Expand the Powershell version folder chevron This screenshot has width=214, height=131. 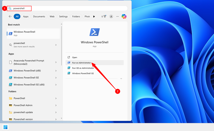(x=56, y=119)
